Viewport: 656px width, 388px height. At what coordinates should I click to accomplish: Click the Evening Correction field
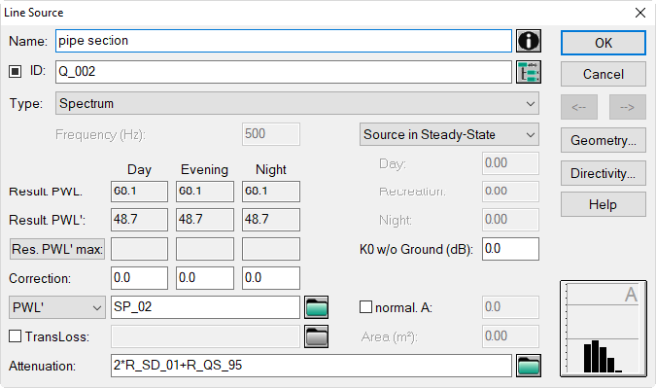click(x=205, y=278)
